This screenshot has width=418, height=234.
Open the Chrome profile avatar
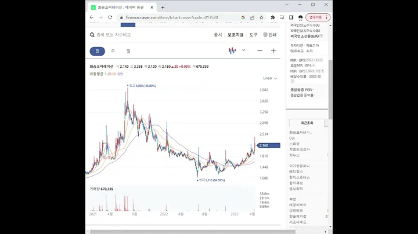tap(301, 17)
